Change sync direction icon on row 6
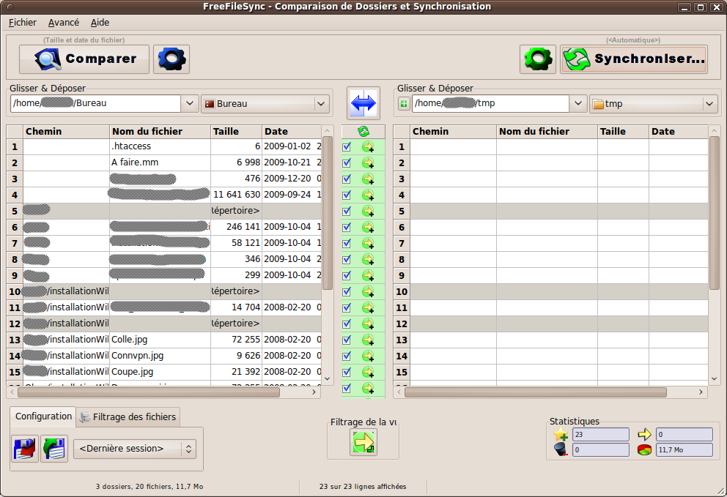 368,228
